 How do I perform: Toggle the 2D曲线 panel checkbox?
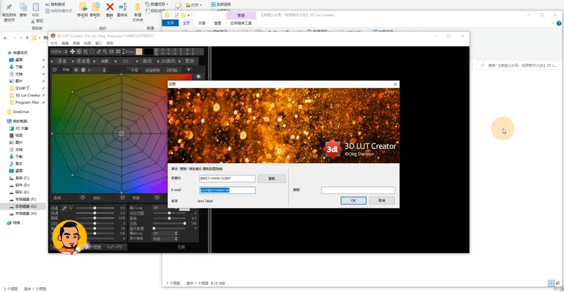pos(158,61)
